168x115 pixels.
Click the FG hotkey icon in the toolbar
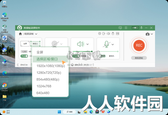point(118,34)
